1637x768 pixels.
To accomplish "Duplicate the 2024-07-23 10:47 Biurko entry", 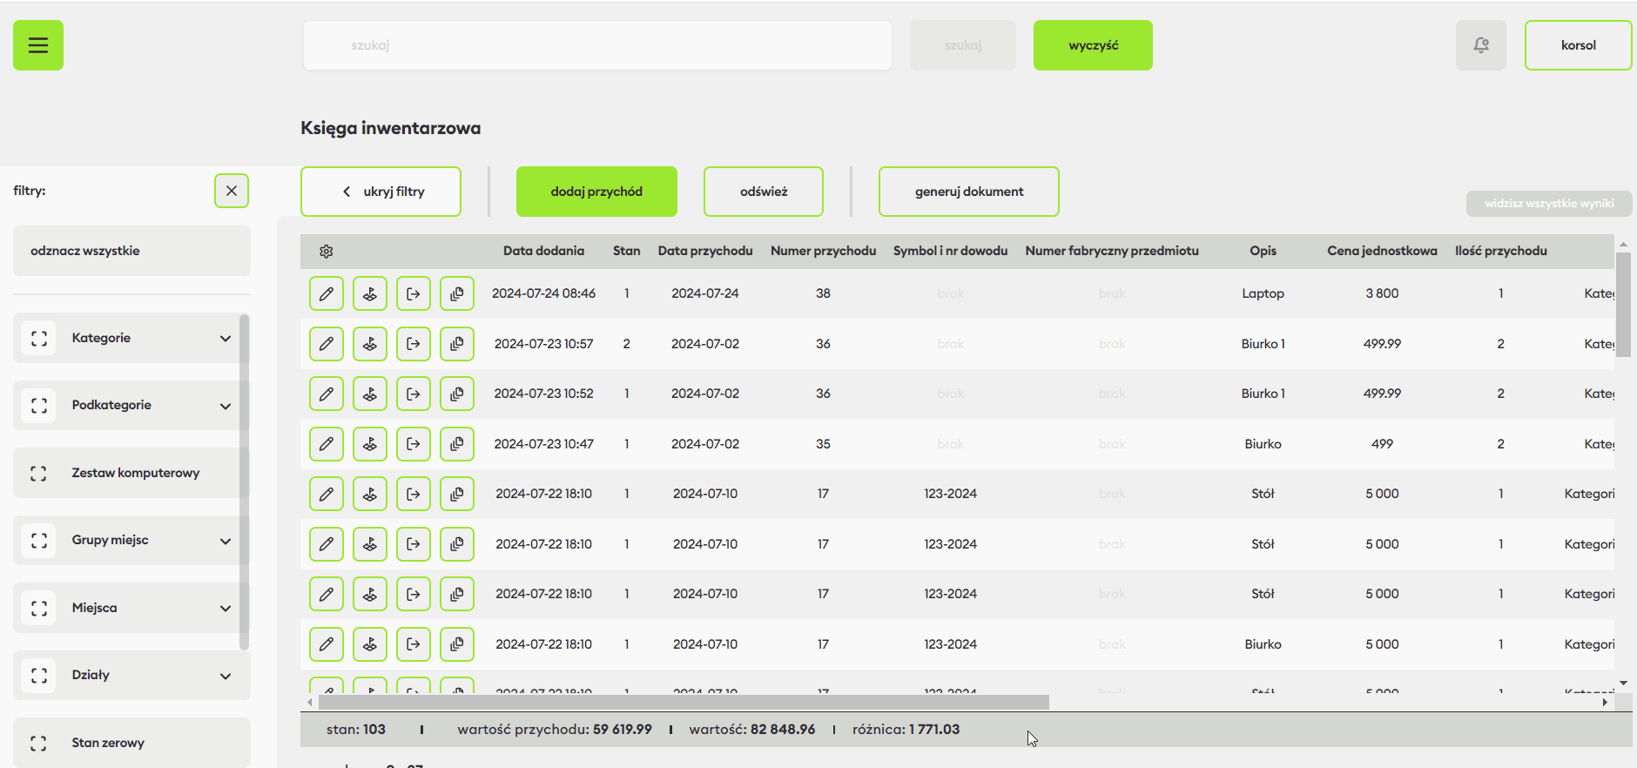I will pos(457,444).
